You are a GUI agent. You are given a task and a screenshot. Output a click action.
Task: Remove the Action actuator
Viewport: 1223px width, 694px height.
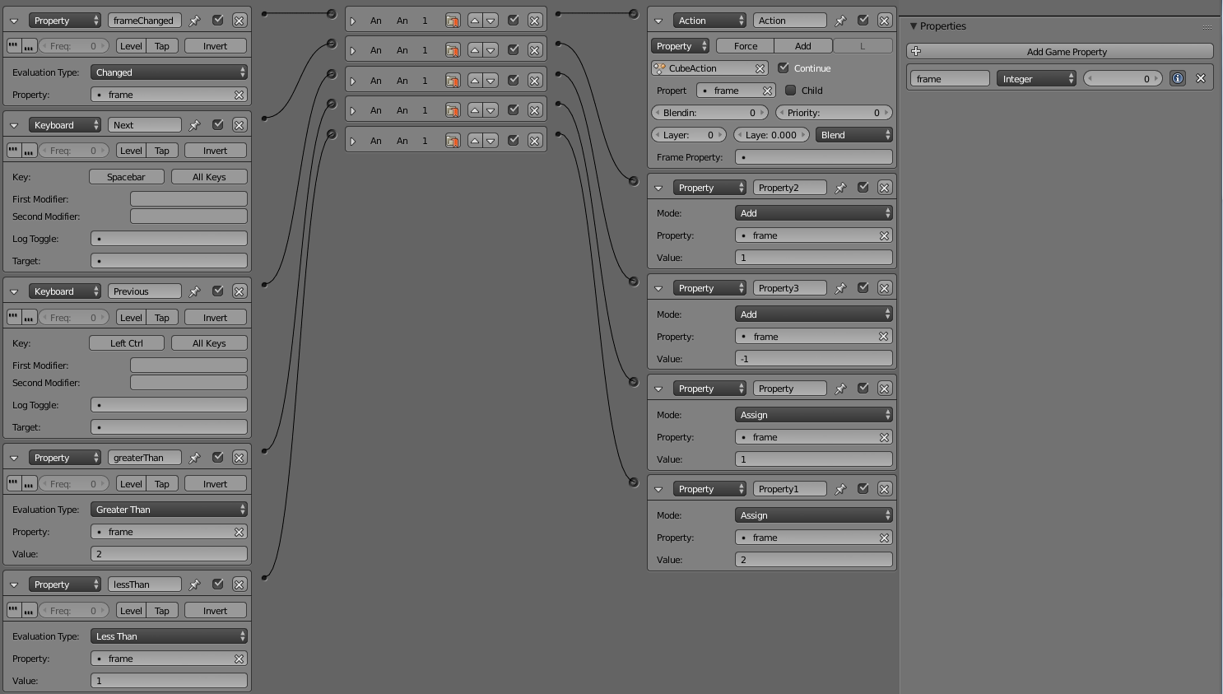click(884, 21)
